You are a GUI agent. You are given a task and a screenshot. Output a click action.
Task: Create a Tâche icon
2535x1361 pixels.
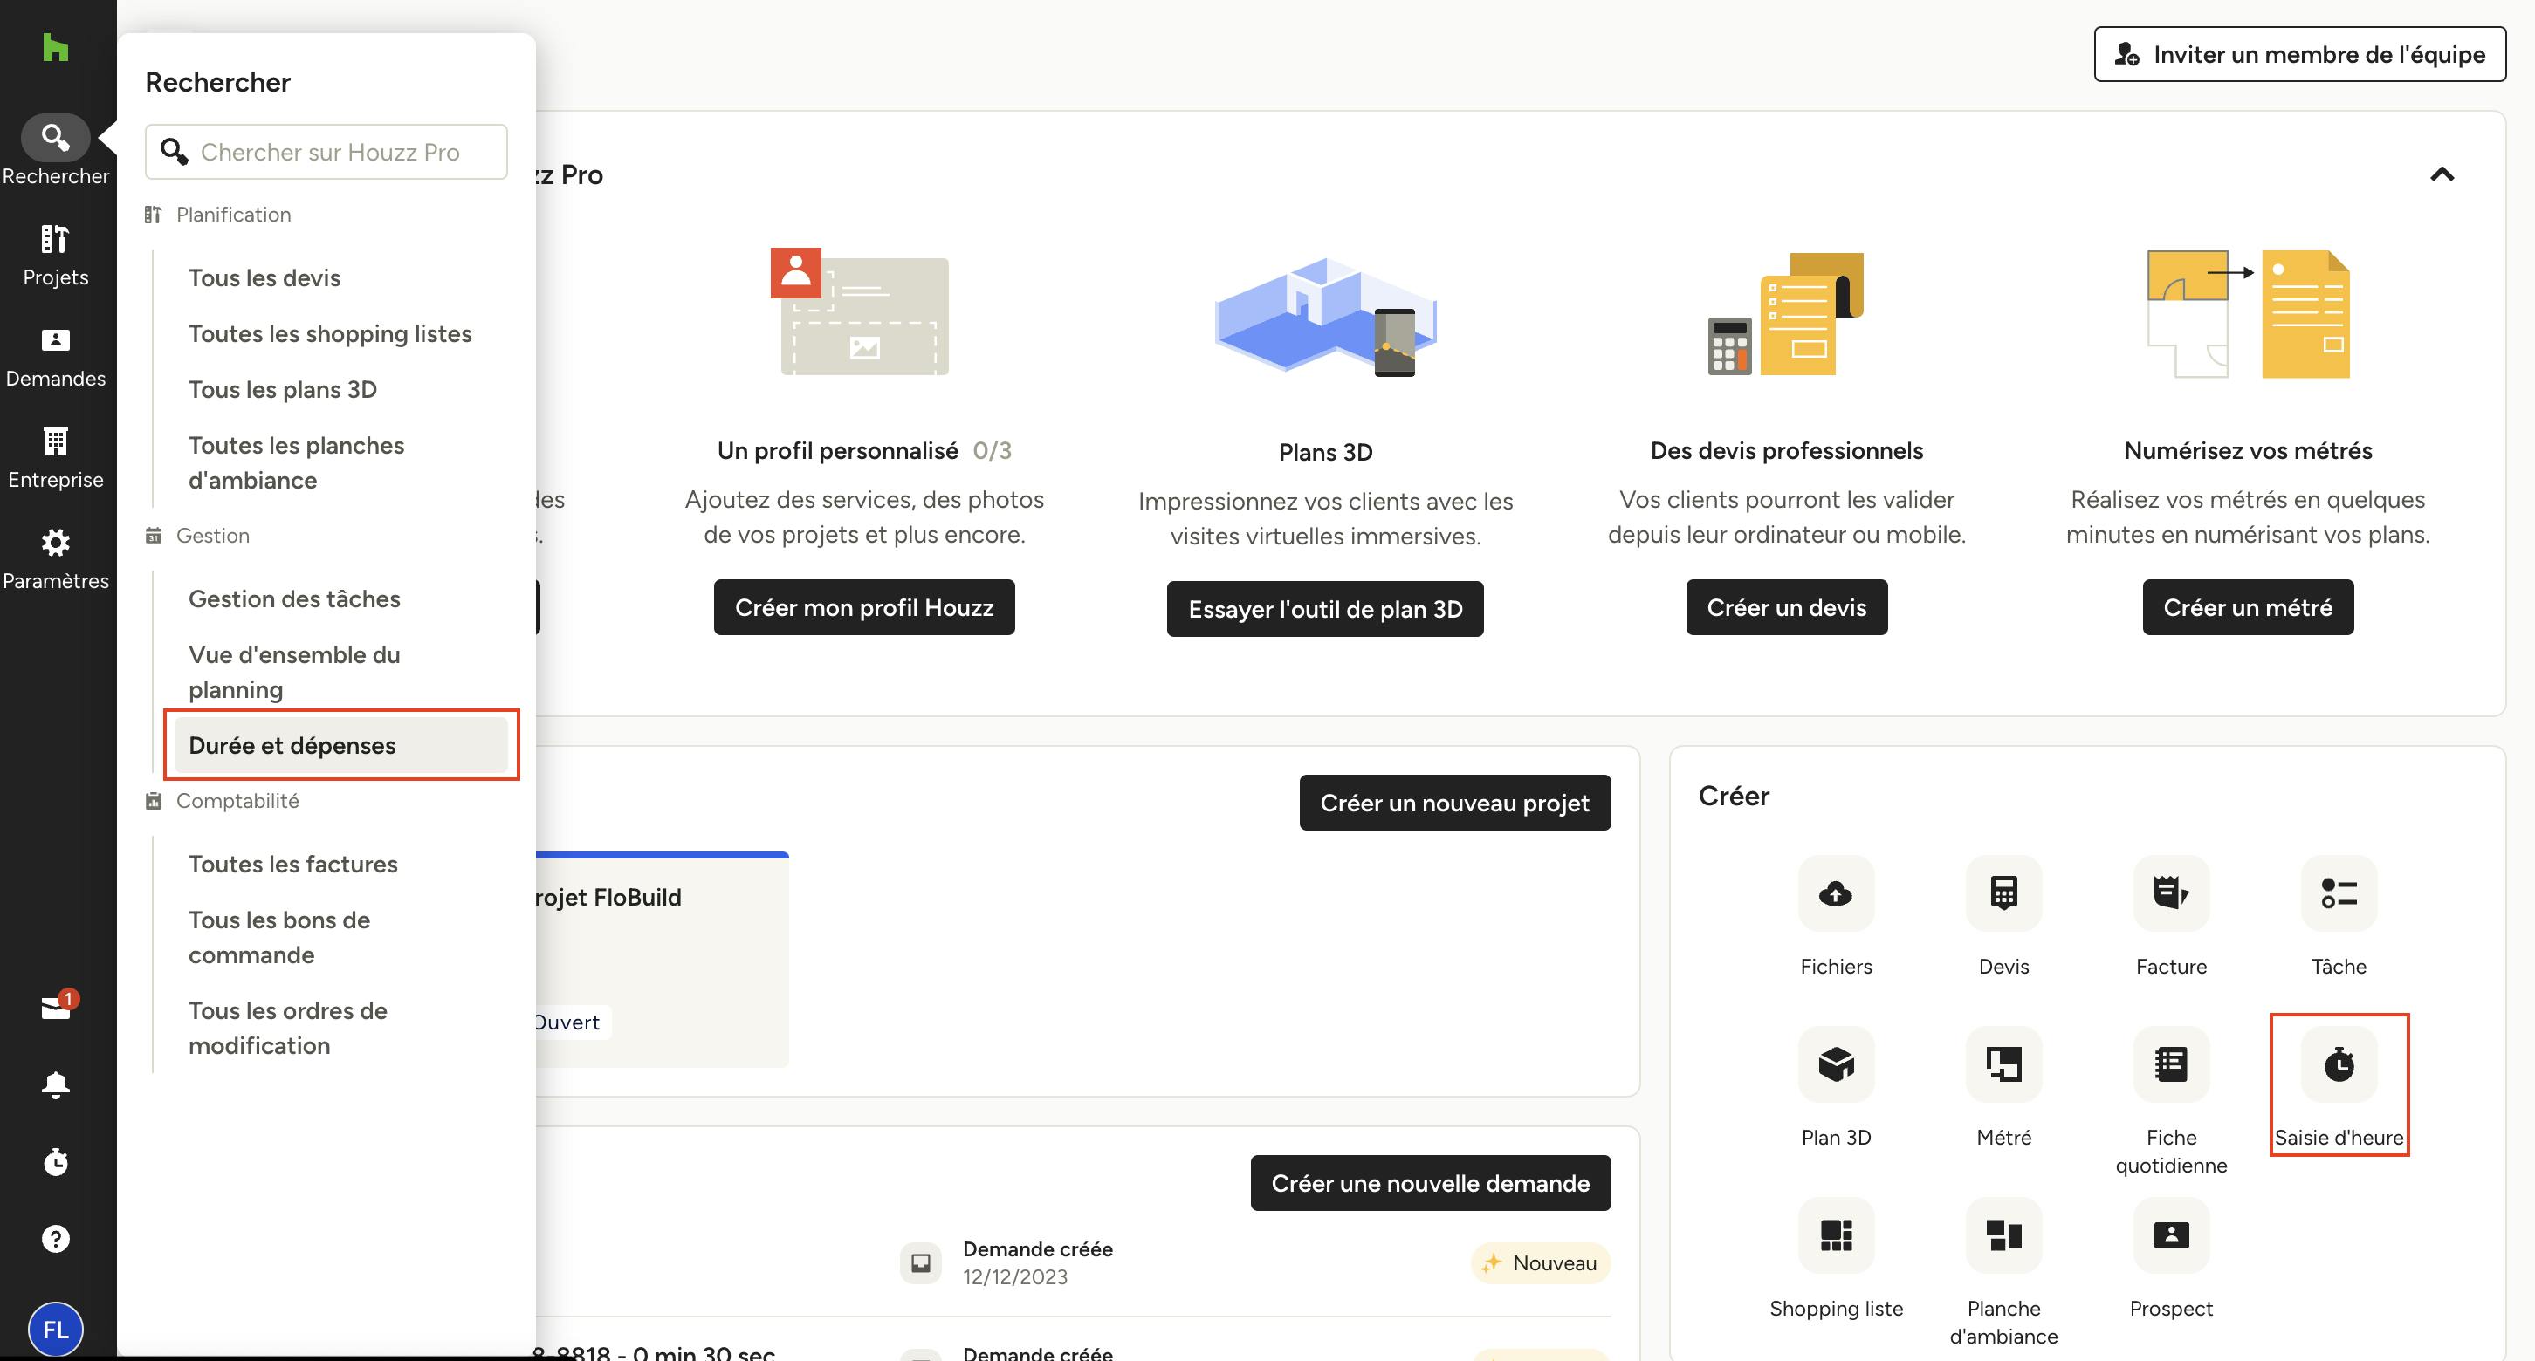tap(2339, 893)
